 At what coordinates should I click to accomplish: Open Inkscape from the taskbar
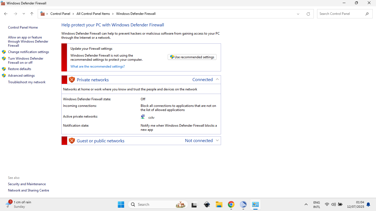tap(207, 204)
